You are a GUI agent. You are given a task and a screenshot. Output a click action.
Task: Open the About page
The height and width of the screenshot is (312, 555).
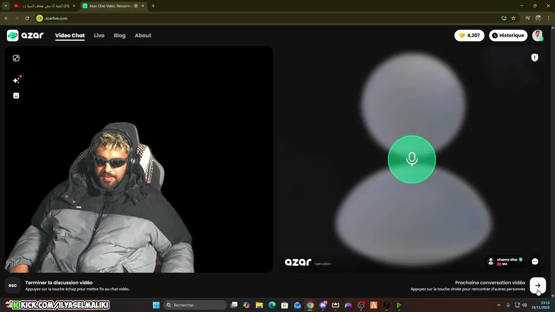143,36
